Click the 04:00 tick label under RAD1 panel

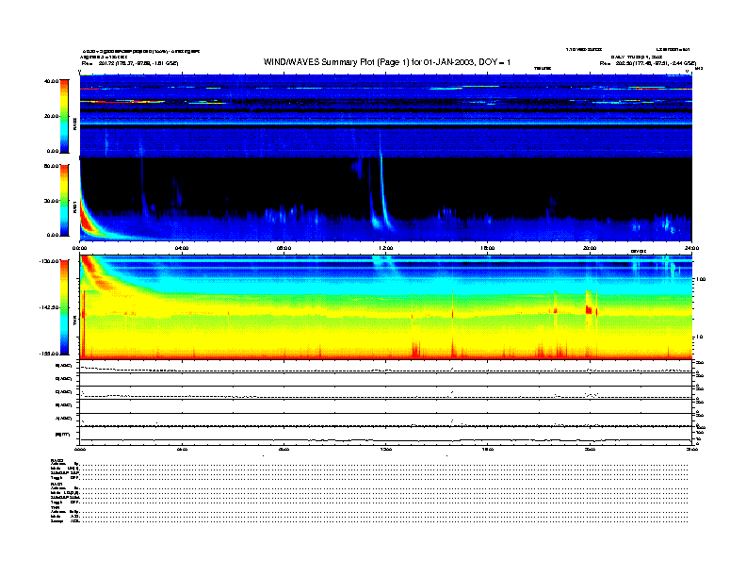coord(182,248)
